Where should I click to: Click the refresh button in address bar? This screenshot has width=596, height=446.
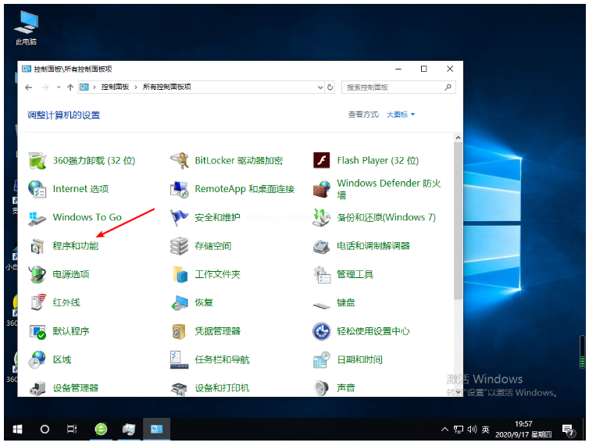[x=330, y=87]
